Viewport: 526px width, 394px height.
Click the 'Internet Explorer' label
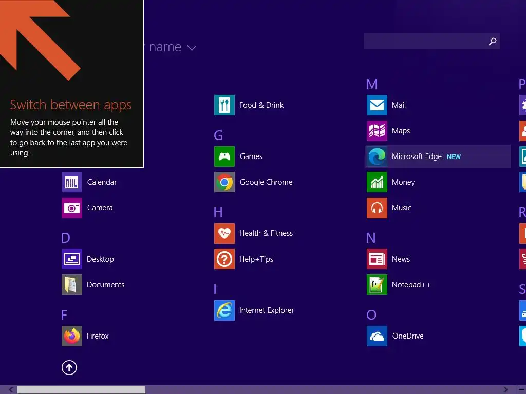[267, 310]
